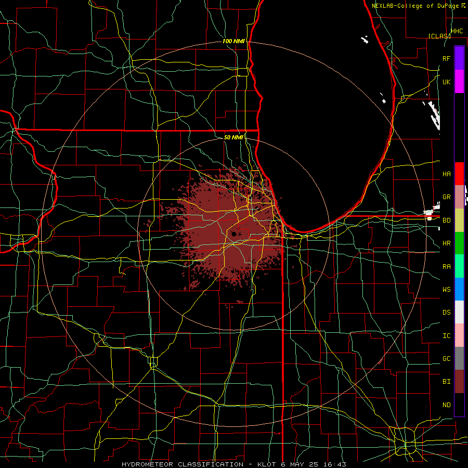Click the "HA" legend label
468x468 pixels.
click(x=446, y=174)
